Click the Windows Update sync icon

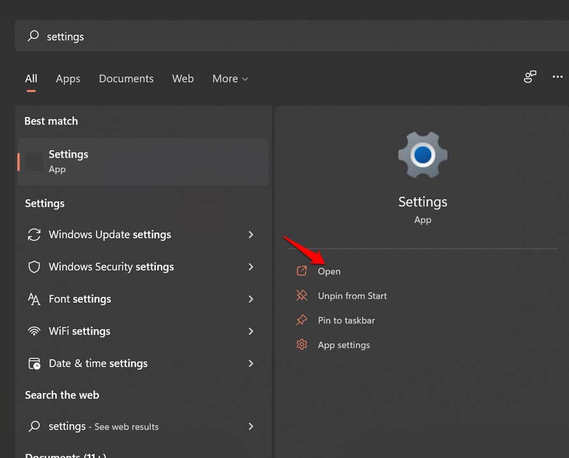(34, 235)
